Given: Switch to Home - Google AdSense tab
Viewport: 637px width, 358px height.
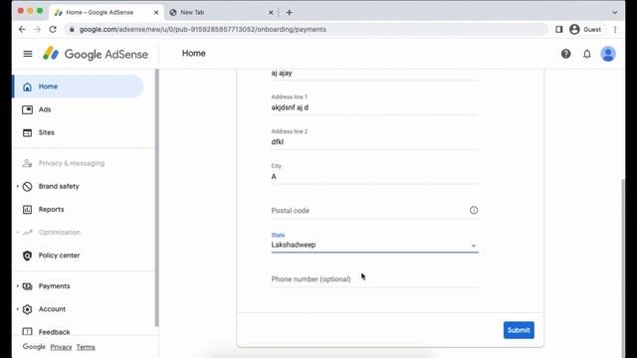Looking at the screenshot, I should (107, 13).
